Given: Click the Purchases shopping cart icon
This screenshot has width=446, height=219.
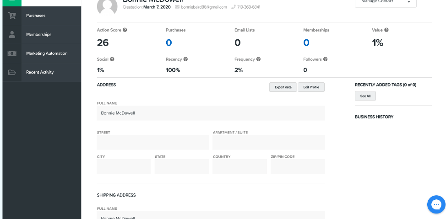Looking at the screenshot, I should 12,16.
